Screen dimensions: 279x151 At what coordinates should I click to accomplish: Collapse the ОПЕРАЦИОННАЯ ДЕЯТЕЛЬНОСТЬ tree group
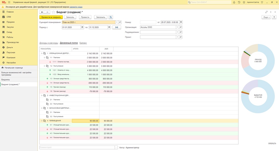click(42, 53)
